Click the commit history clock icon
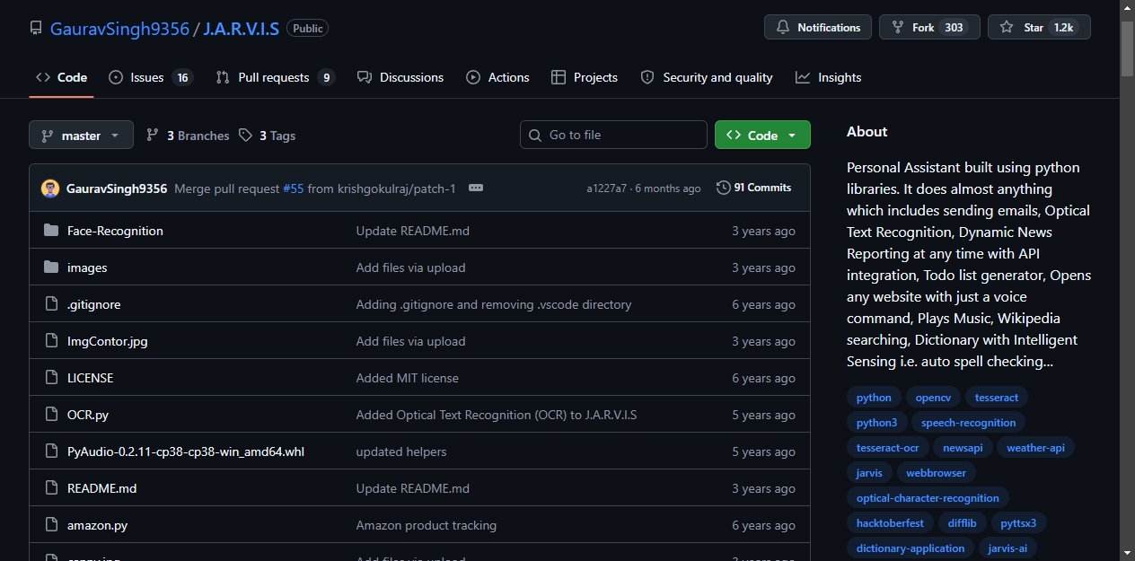Viewport: 1135px width, 561px height. pos(724,188)
